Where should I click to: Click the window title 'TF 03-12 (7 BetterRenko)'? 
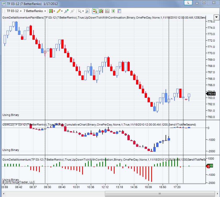pyautogui.click(x=24, y=4)
